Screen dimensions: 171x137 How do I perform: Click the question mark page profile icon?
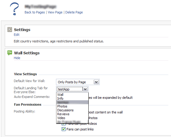[14, 9]
